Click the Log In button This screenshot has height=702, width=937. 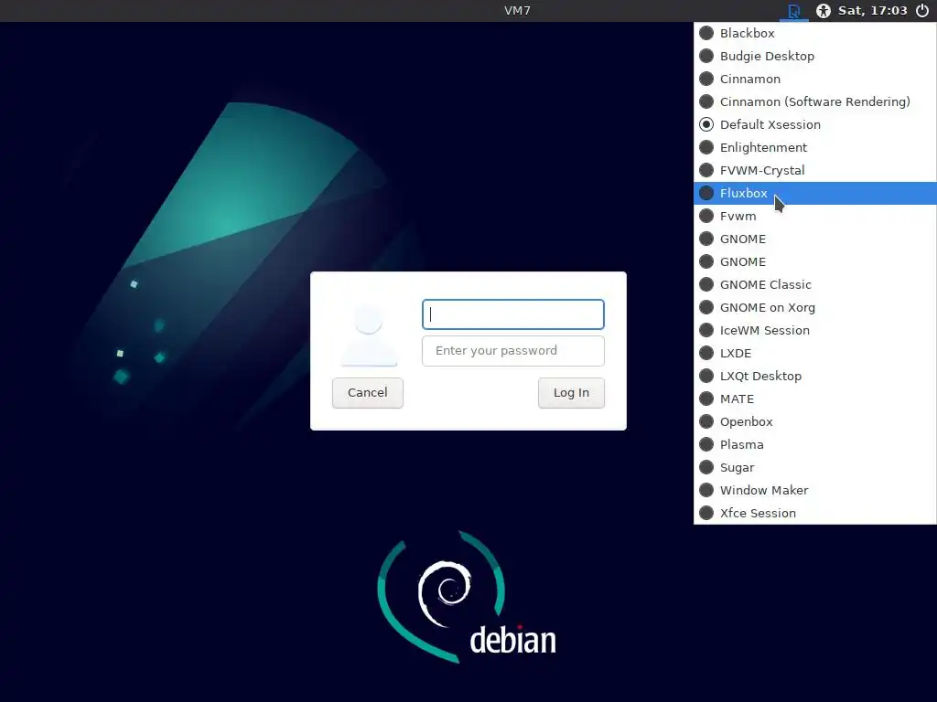click(571, 393)
